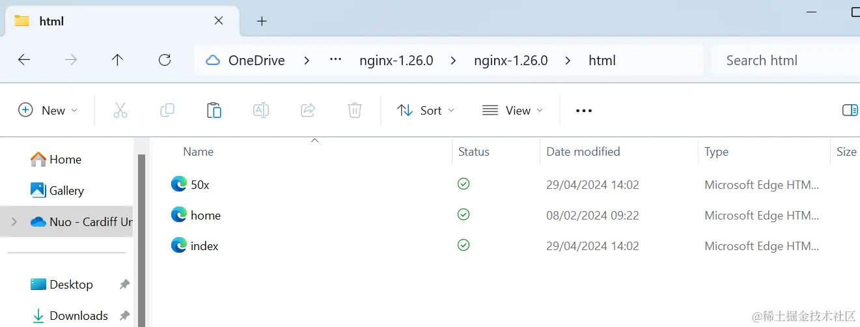Click the pin icon next to Desktop
This screenshot has width=860, height=327.
[124, 285]
